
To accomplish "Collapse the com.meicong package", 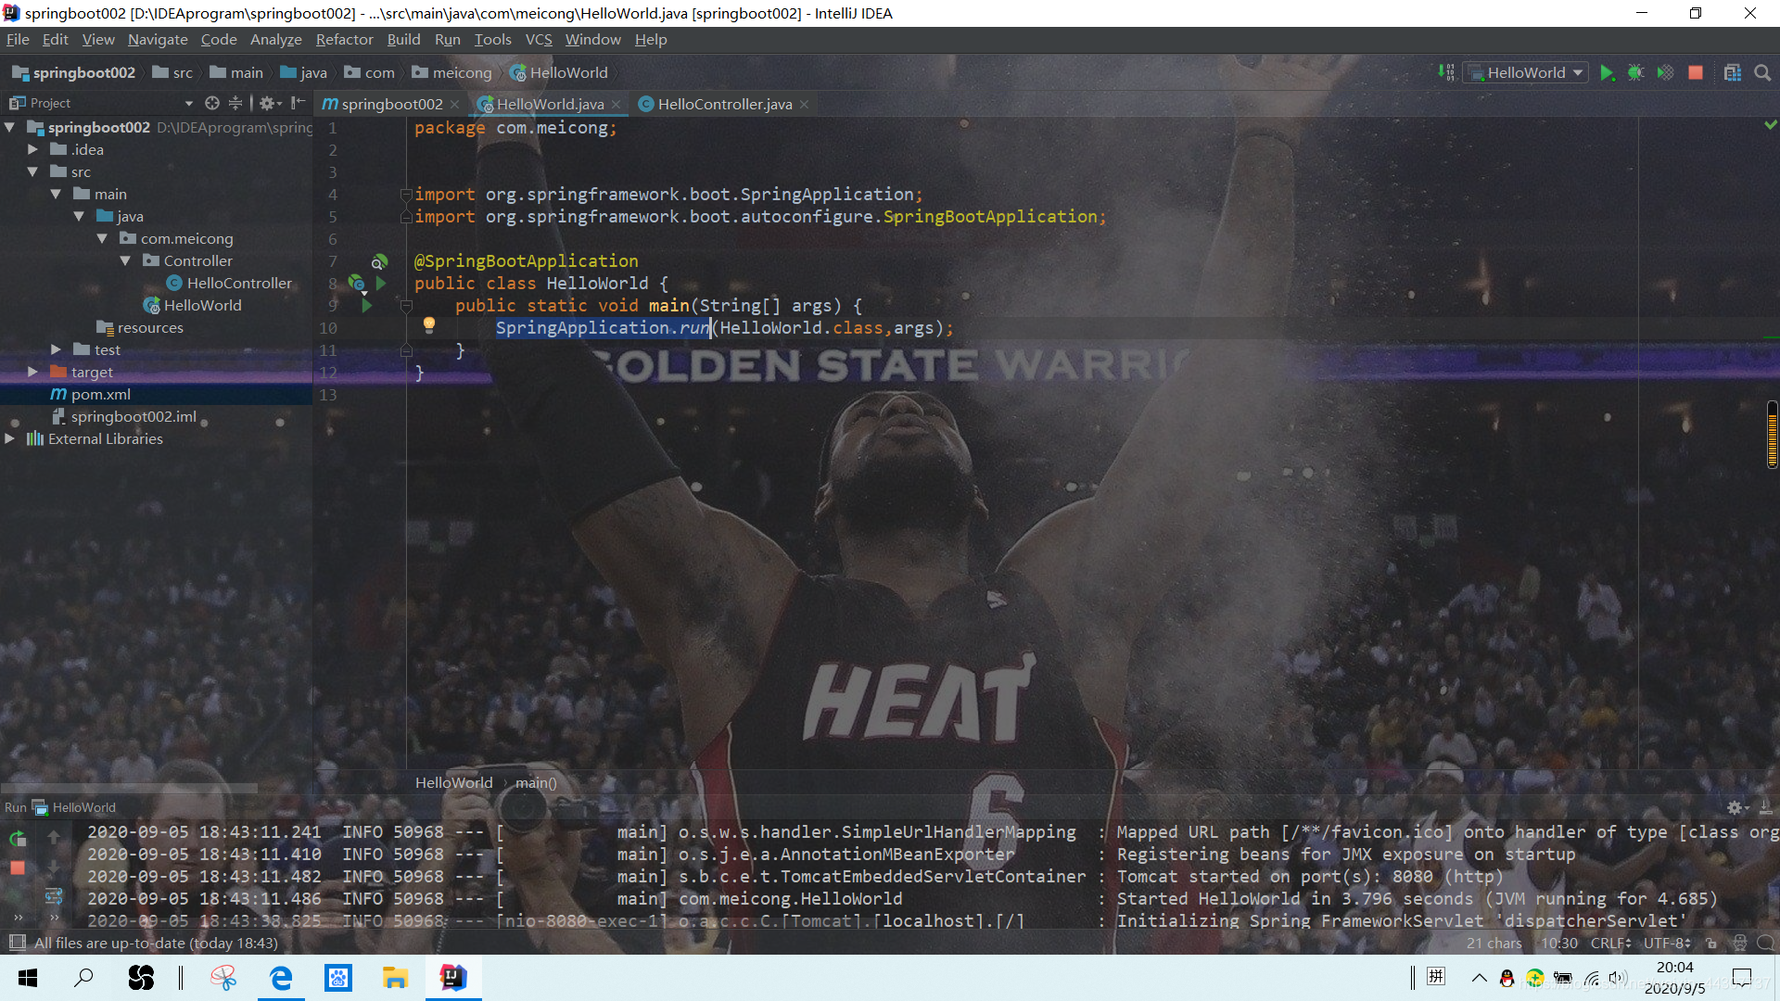I will coord(103,238).
